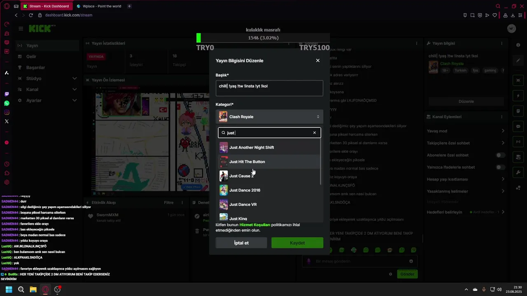Click the İptal et button
527x296 pixels.
tap(241, 243)
